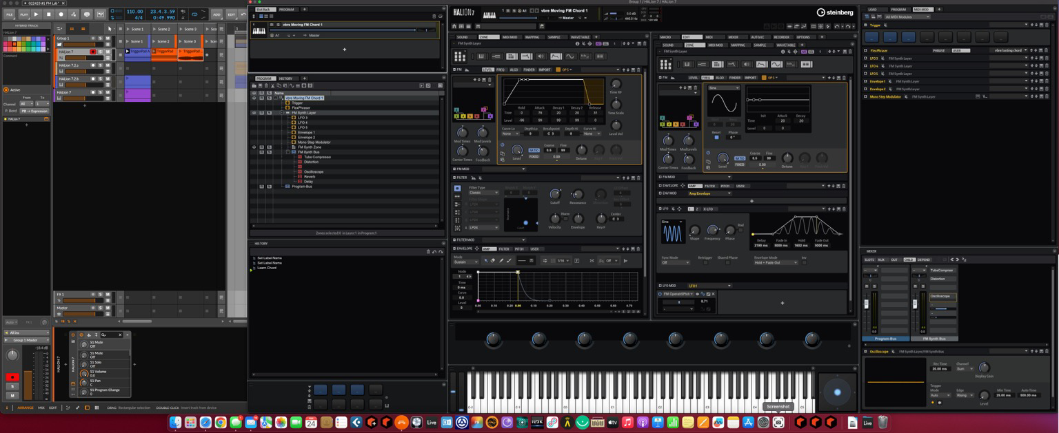Switch to the MIX view button
This screenshot has height=433, width=1059.
click(x=41, y=408)
